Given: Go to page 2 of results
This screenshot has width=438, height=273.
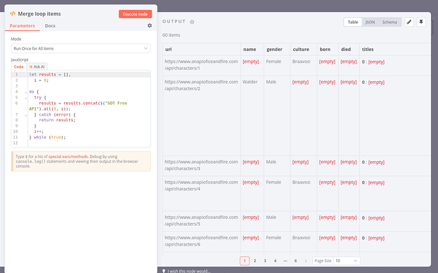Looking at the screenshot, I should coord(255,260).
